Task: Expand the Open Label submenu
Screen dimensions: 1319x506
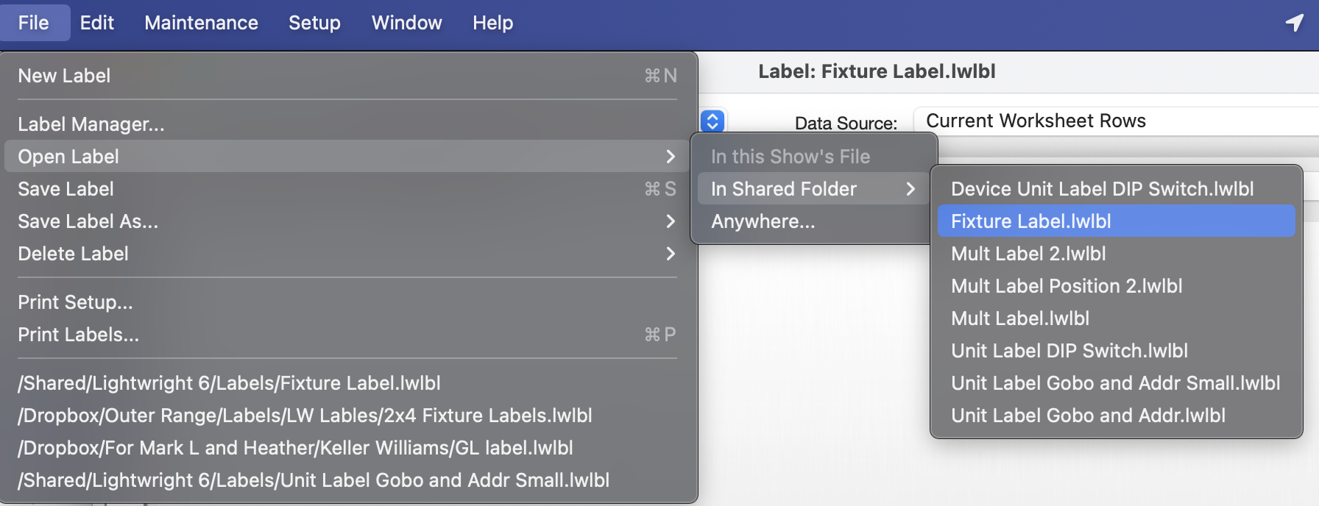Action: click(346, 157)
